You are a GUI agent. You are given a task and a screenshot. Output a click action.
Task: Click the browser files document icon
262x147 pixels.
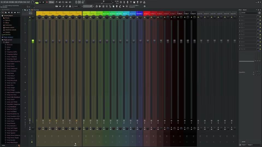click(x=6, y=13)
